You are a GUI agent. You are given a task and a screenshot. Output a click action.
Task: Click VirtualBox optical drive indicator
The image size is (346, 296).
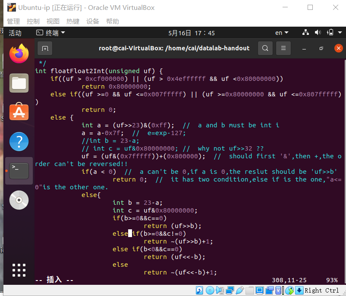point(210,290)
